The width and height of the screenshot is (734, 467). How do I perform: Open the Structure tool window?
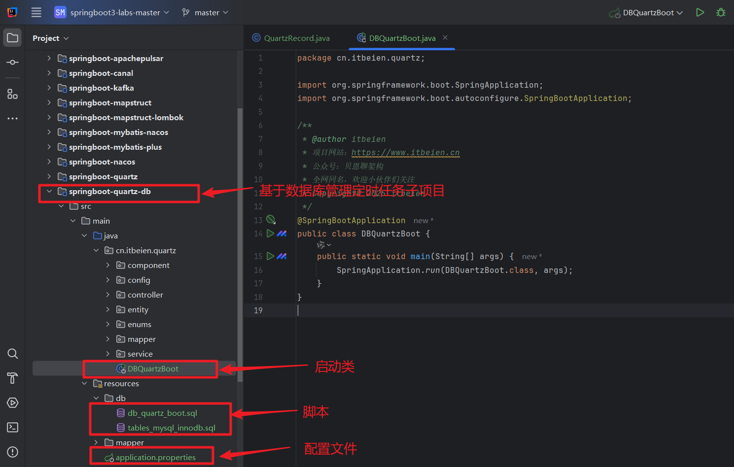click(x=13, y=94)
